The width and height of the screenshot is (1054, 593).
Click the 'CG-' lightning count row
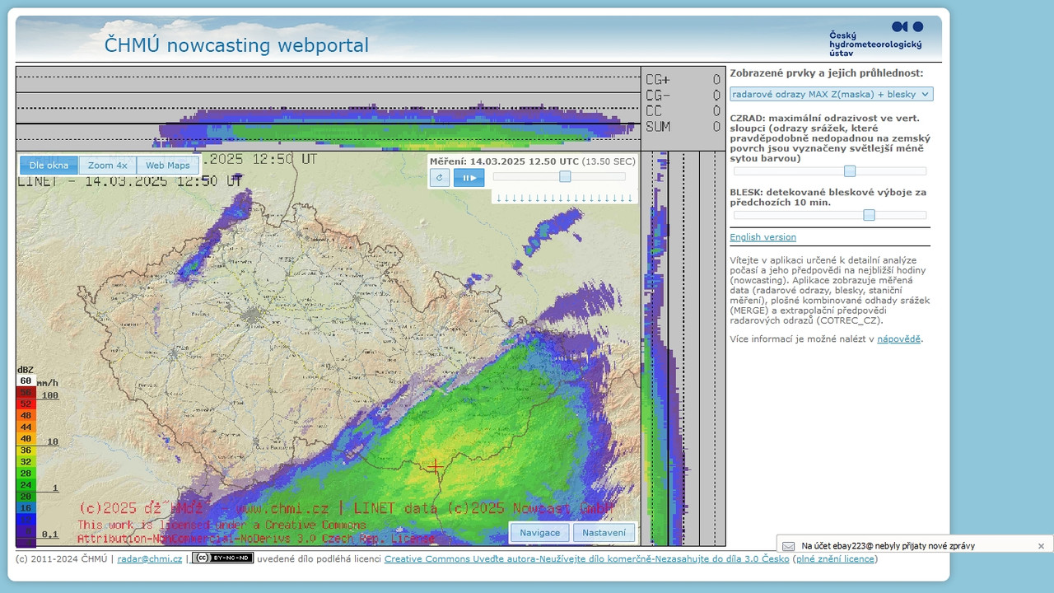coord(683,96)
